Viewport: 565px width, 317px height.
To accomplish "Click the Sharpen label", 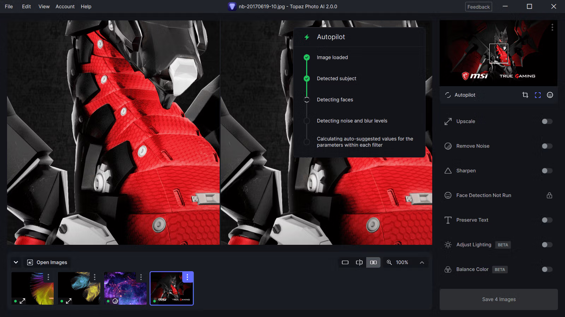I will 466,171.
